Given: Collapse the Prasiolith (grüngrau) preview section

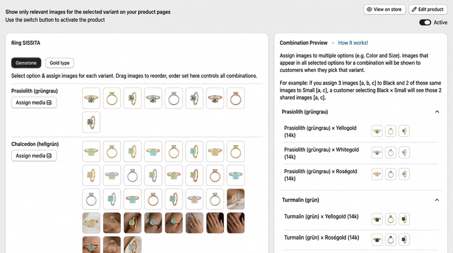Looking at the screenshot, I should [437, 112].
